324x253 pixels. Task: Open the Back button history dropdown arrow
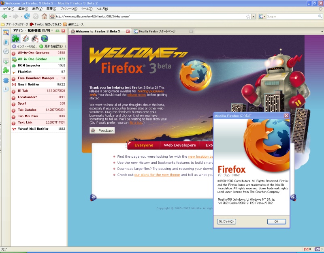click(10, 16)
